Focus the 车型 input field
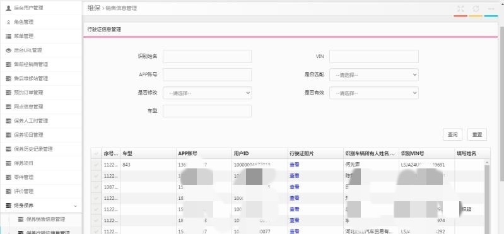The width and height of the screenshot is (504, 234). pyautogui.click(x=208, y=111)
